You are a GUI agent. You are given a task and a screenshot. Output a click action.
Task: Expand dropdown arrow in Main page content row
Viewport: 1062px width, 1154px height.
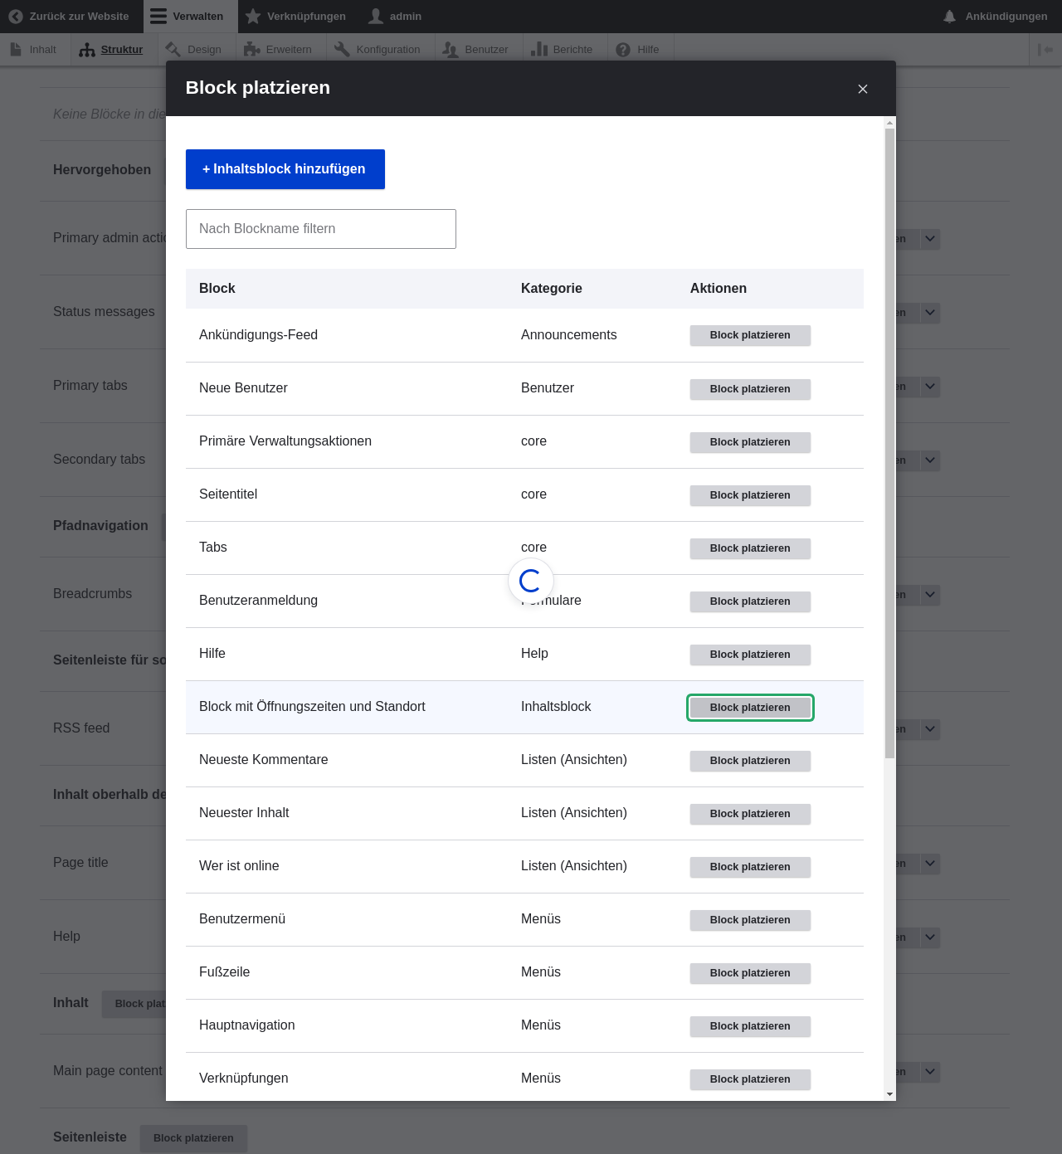[x=930, y=1072]
